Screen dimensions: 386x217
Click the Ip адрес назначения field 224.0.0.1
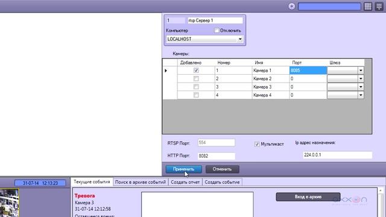[337, 155]
